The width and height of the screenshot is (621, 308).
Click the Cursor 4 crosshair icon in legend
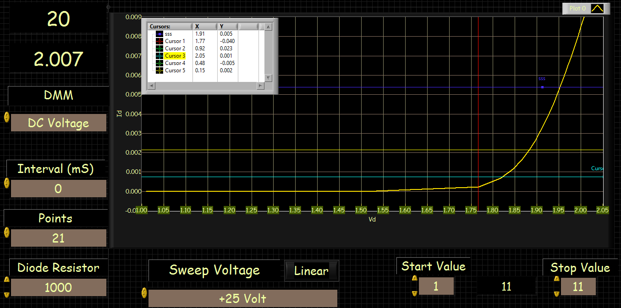click(159, 63)
